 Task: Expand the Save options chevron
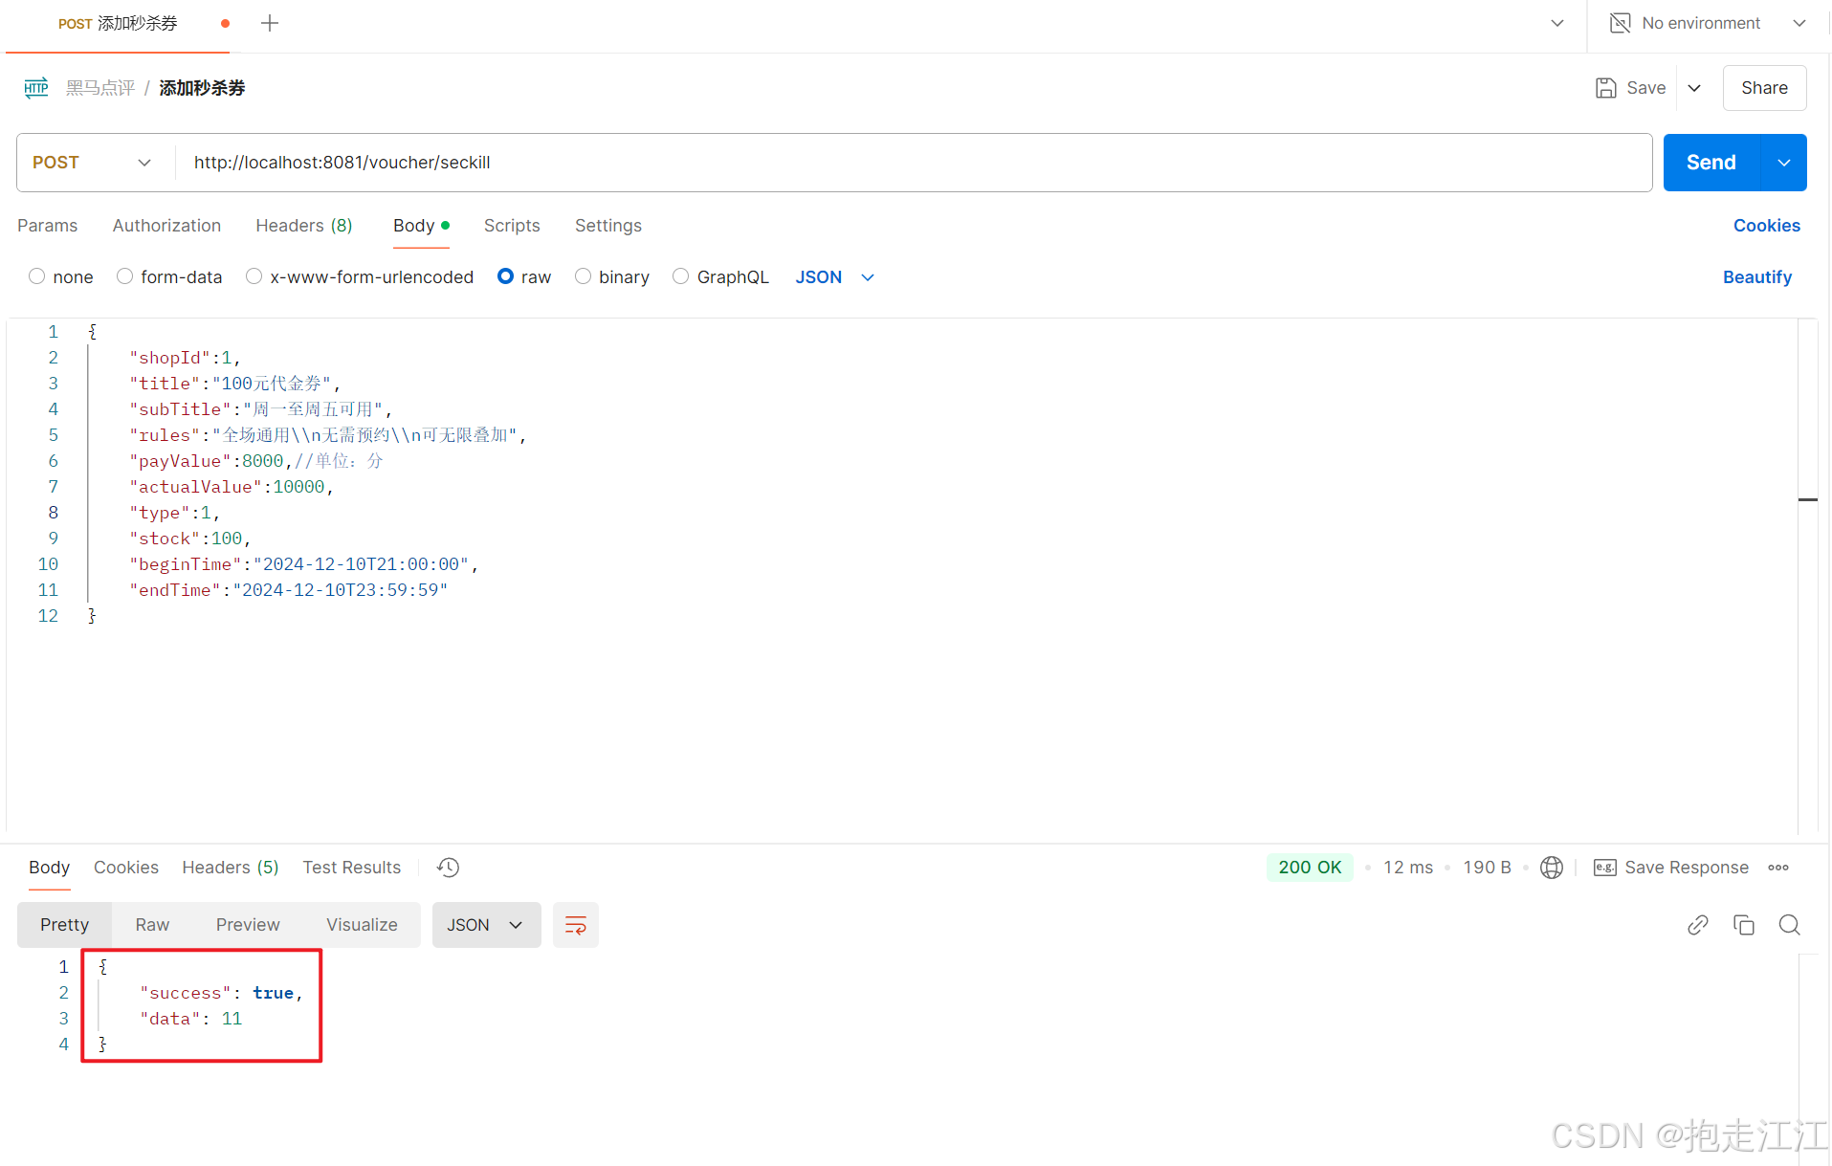1694,88
